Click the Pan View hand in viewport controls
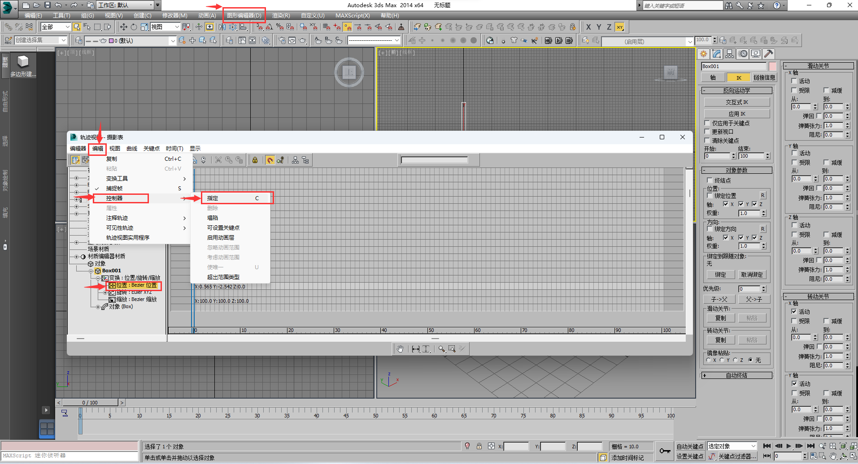The height and width of the screenshot is (464, 858). (x=833, y=456)
